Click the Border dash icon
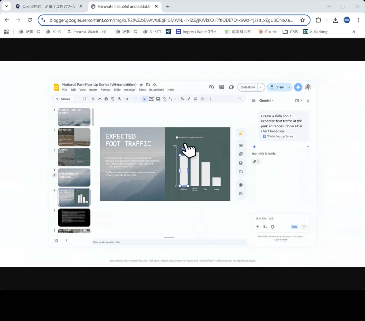Viewport: 365px width, 321px height. tap(202, 99)
